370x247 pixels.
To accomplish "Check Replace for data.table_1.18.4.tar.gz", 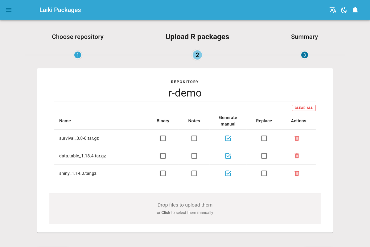I will pyautogui.click(x=264, y=156).
